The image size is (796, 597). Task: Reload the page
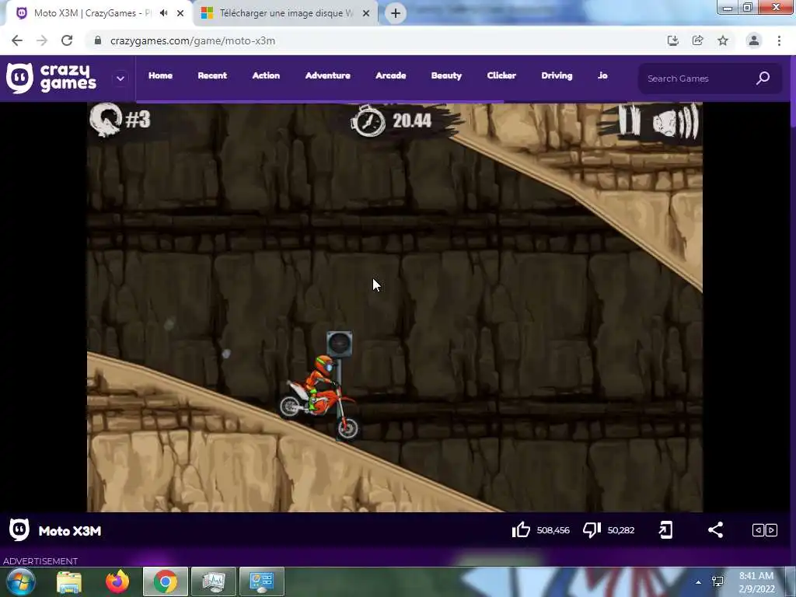[x=67, y=40]
